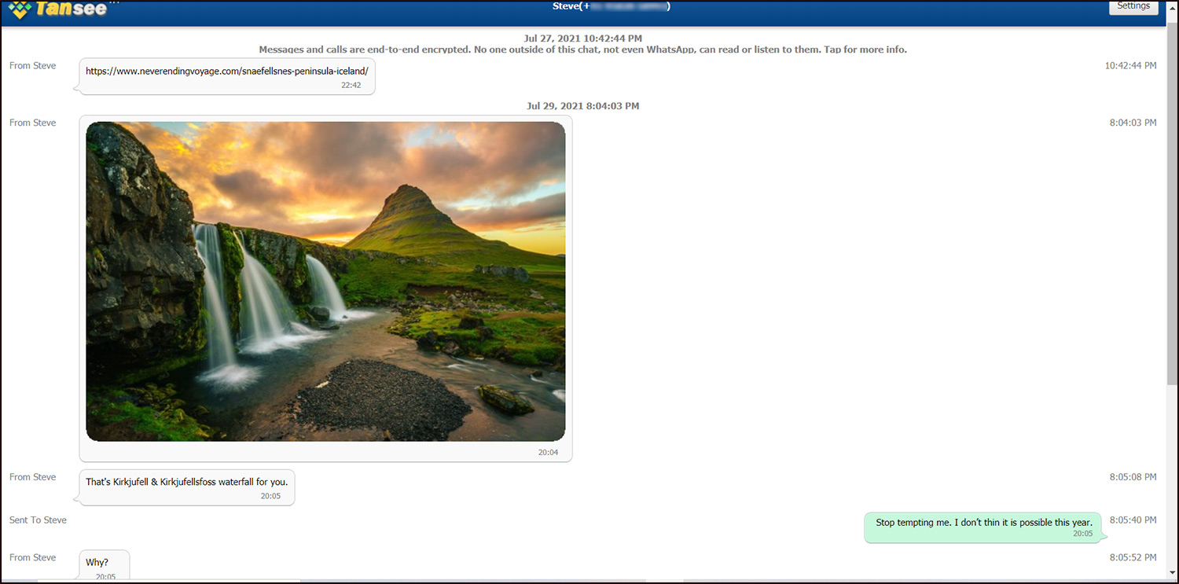
Task: Click the "Sent To Steve" label
Action: (x=38, y=520)
